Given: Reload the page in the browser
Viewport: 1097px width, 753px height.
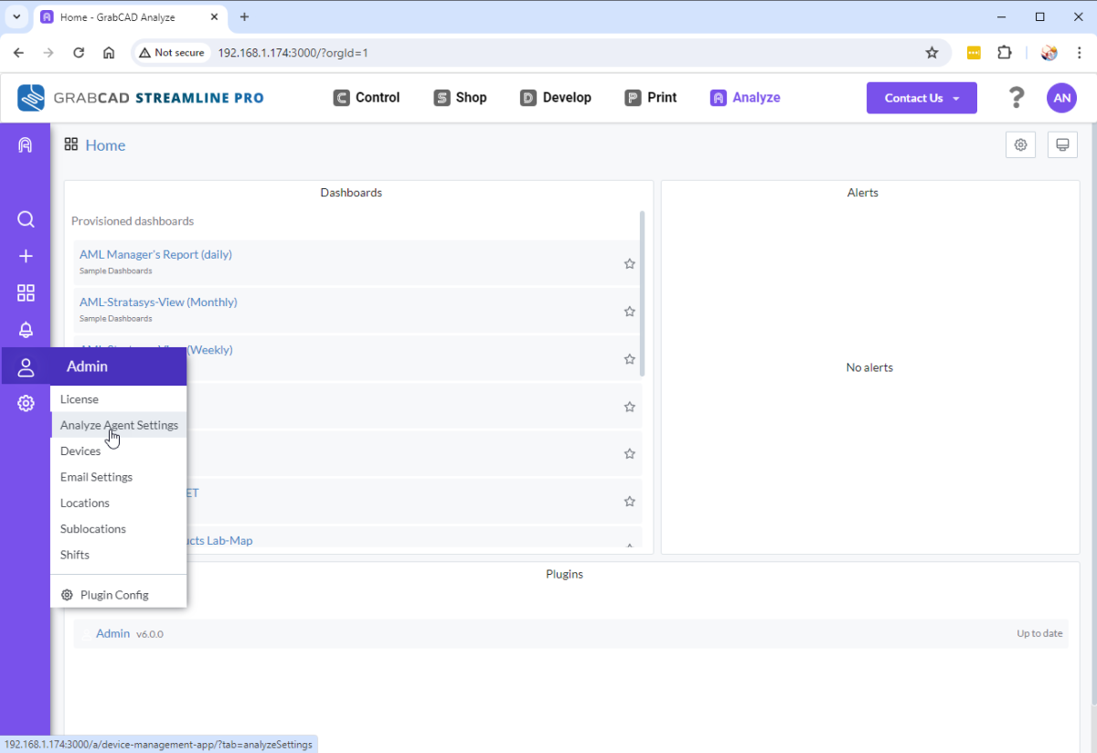Looking at the screenshot, I should (x=79, y=53).
